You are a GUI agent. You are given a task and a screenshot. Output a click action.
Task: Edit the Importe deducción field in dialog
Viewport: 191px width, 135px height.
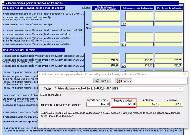tap(98, 104)
